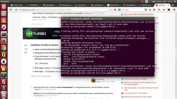Image resolution: width=177 pixels, height=99 pixels.
Task: Downvote the answer with 14 votes
Action: coord(26,53)
